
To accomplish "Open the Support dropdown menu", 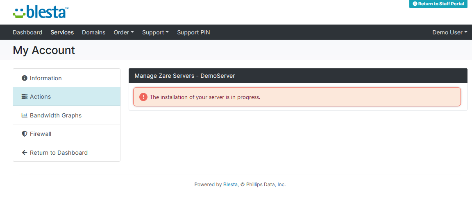I will [155, 32].
